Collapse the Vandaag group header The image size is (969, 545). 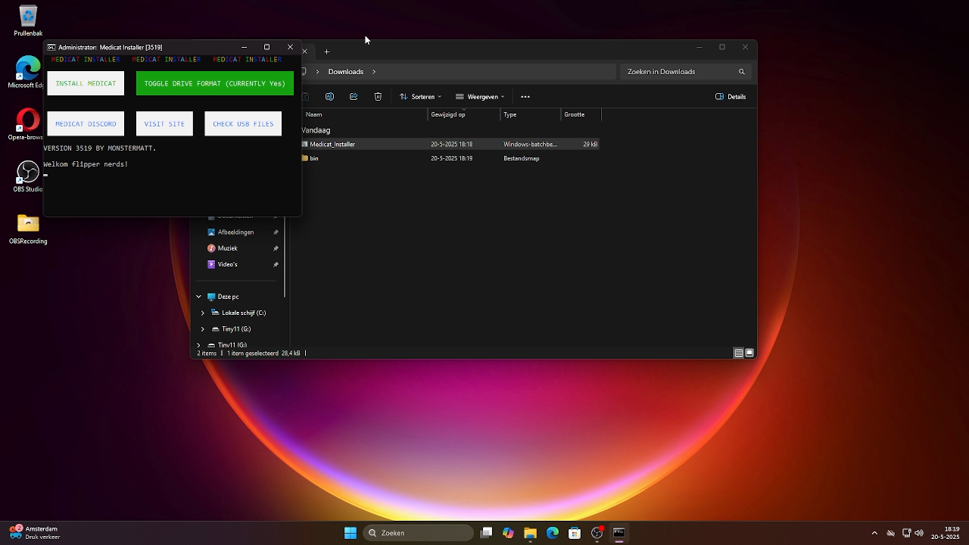click(316, 130)
